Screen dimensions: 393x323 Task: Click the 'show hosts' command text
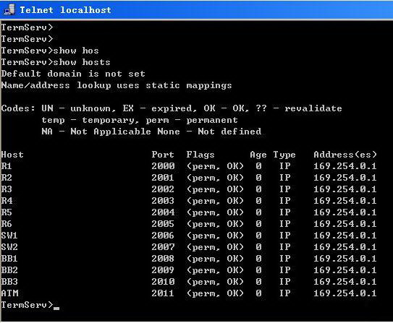pyautogui.click(x=82, y=62)
